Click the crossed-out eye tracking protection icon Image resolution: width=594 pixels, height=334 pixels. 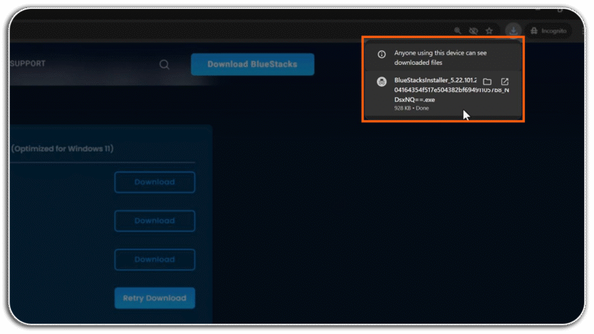pyautogui.click(x=473, y=31)
